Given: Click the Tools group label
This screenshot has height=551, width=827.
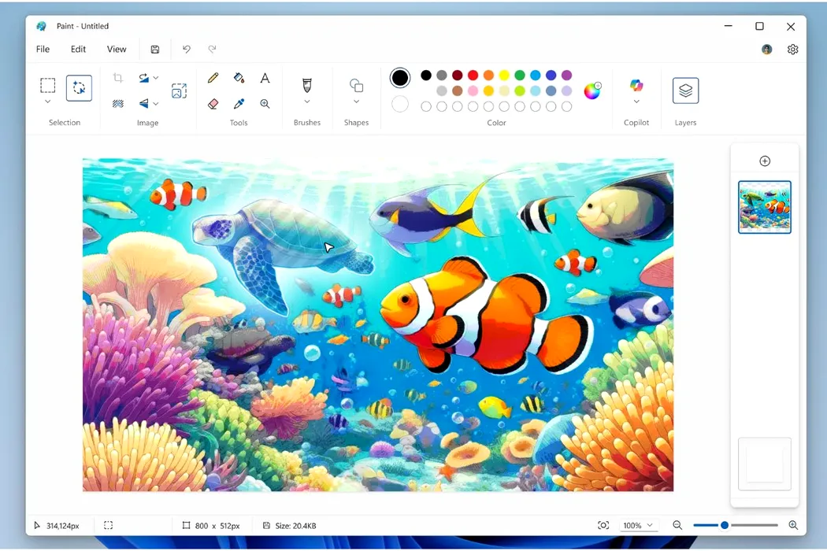Looking at the screenshot, I should tap(239, 122).
